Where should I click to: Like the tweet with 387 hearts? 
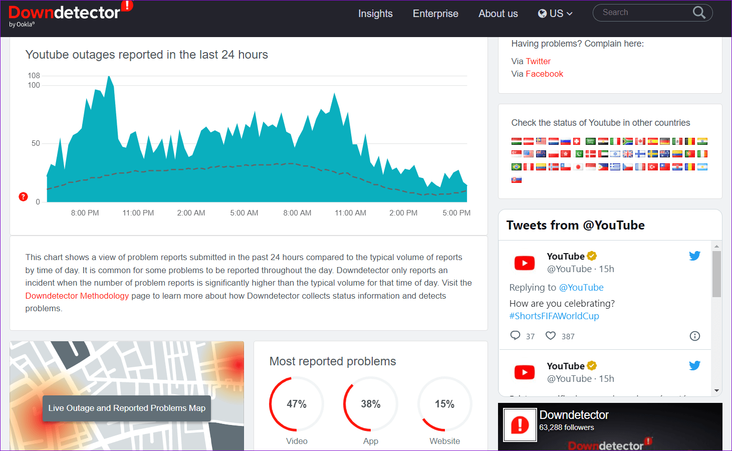pos(551,336)
